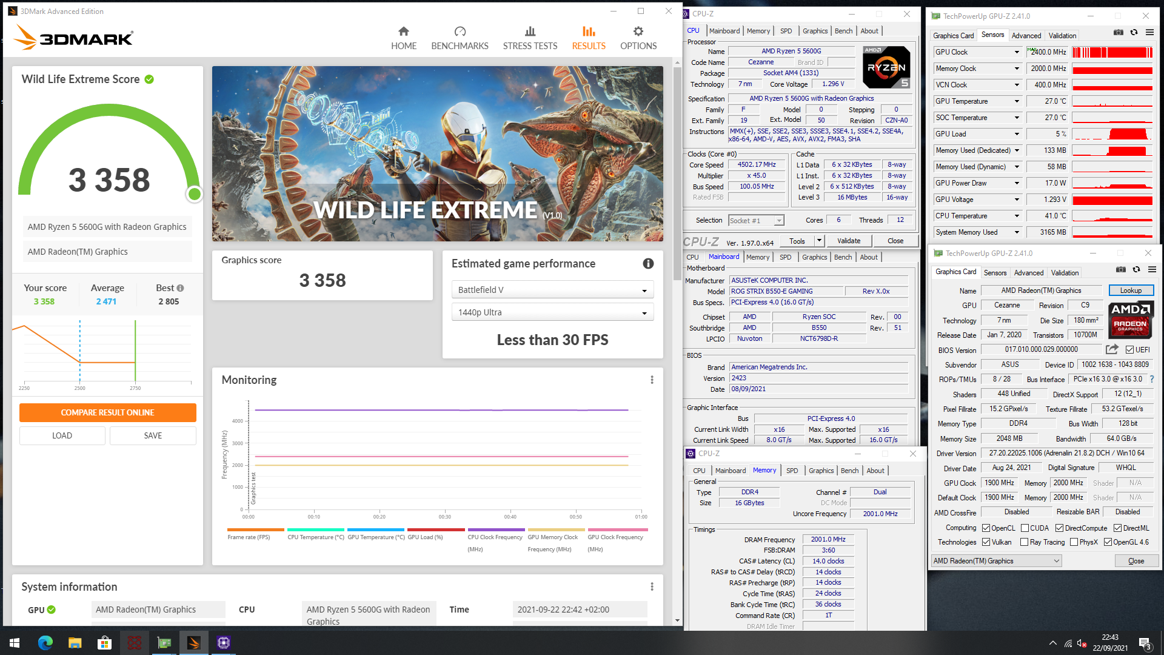Click AMD Radeon Graphics logo in GPU-Z
The image size is (1164, 655).
point(1130,320)
